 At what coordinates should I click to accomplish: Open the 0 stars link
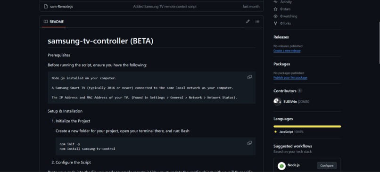pos(285,9)
